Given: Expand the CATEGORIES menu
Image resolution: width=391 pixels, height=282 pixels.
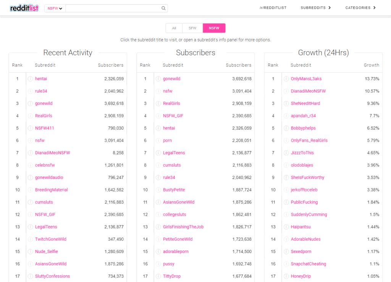Looking at the screenshot, I should [x=360, y=8].
